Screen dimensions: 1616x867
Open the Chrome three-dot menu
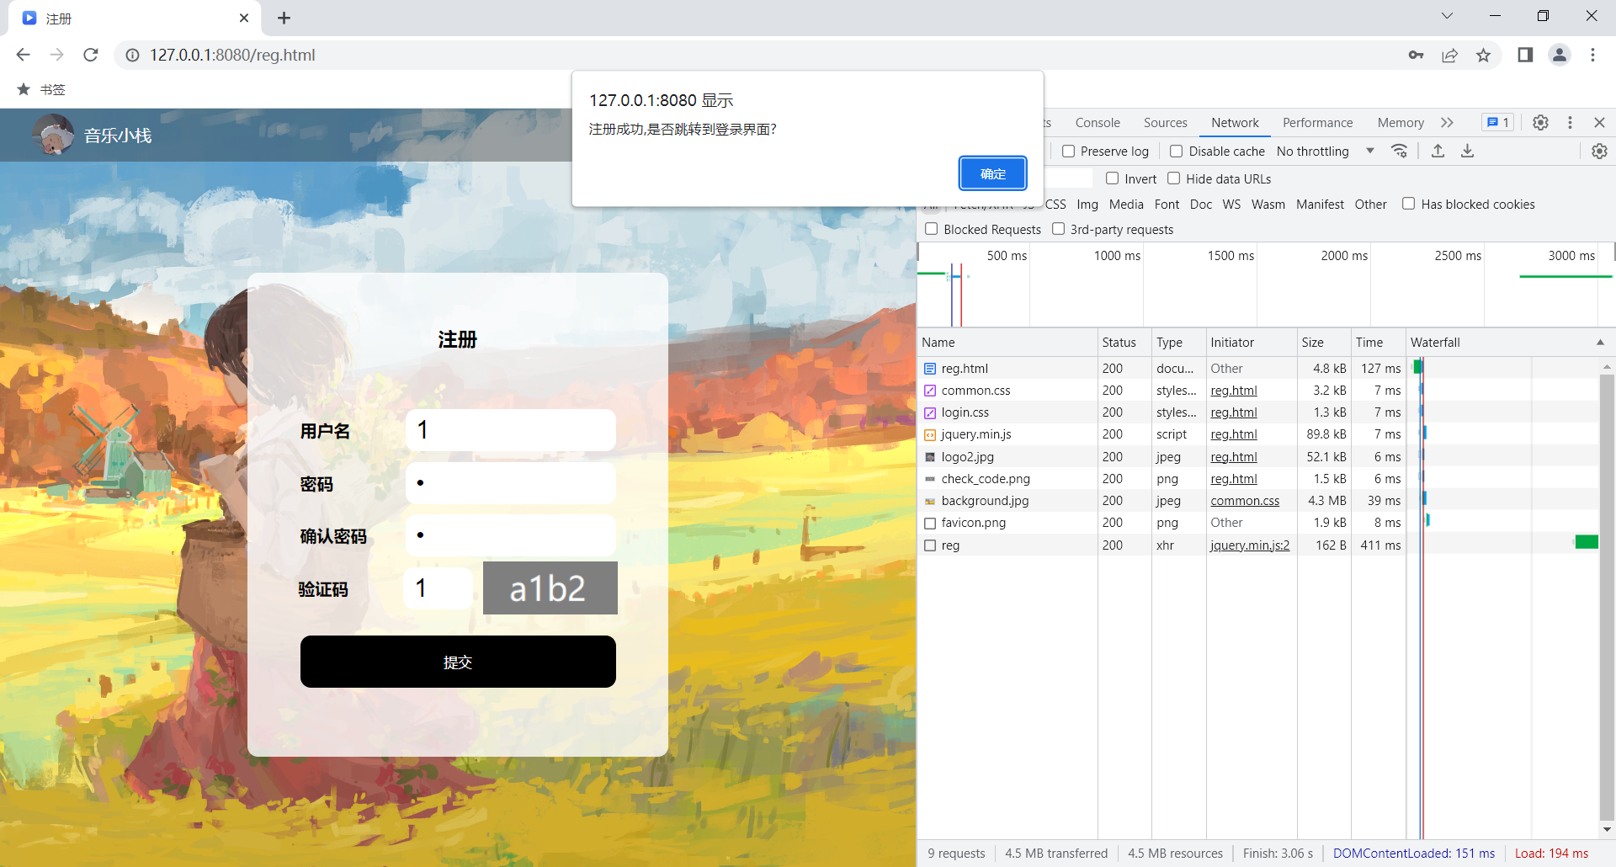click(x=1592, y=55)
